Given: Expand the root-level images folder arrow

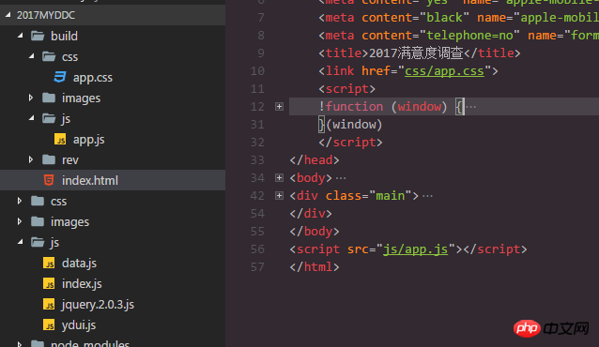Looking at the screenshot, I should pyautogui.click(x=20, y=221).
